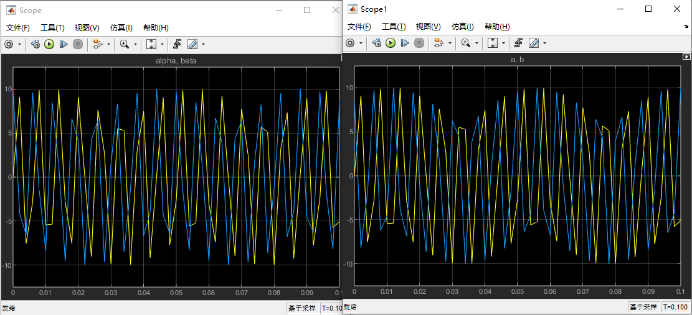Minimize the Scope window

click(x=279, y=10)
